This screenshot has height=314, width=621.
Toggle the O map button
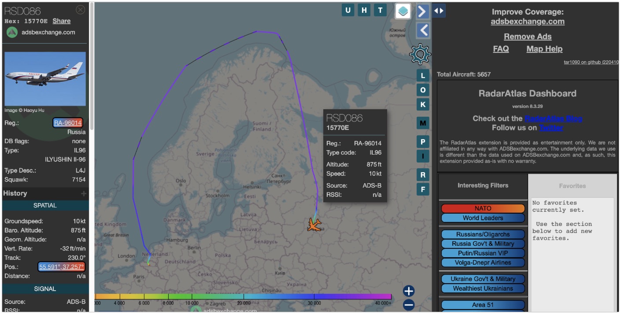423,90
